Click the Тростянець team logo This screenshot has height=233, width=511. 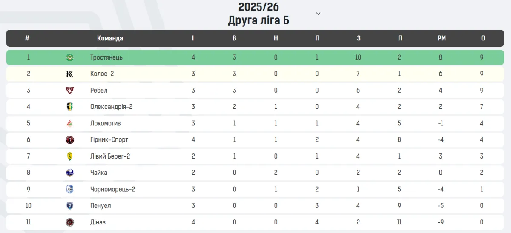pos(69,57)
